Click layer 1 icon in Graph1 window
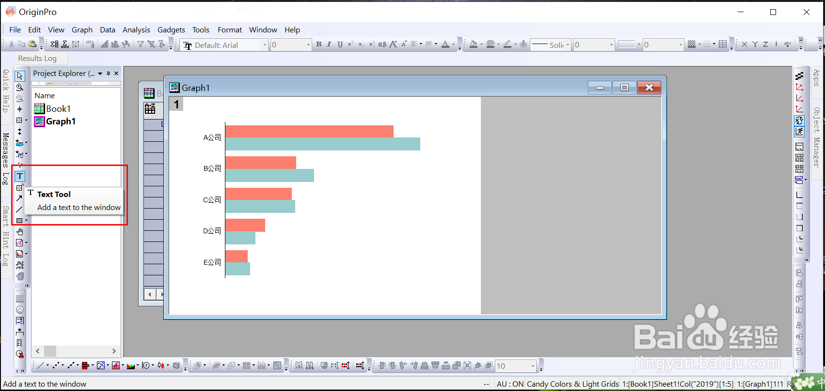825x391 pixels. pos(176,104)
